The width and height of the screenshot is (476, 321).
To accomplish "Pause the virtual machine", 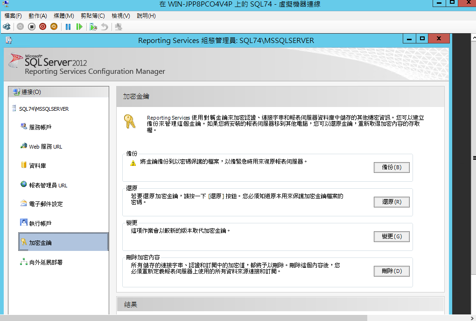I will click(68, 27).
